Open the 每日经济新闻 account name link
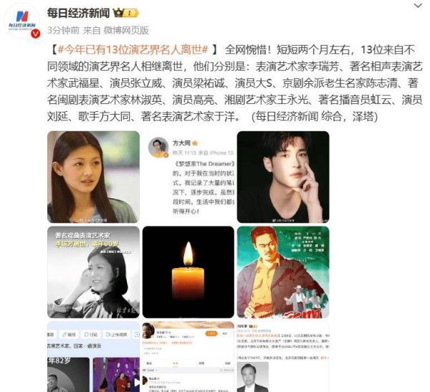The height and width of the screenshot is (392, 430). pos(78,13)
